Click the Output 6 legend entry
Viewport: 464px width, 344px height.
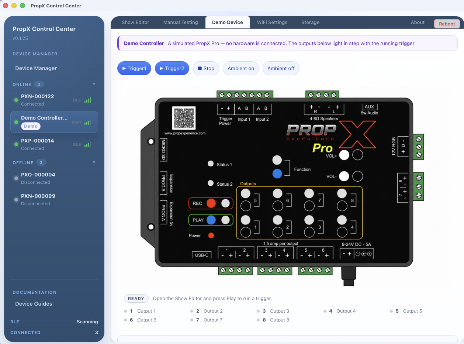pyautogui.click(x=140, y=320)
